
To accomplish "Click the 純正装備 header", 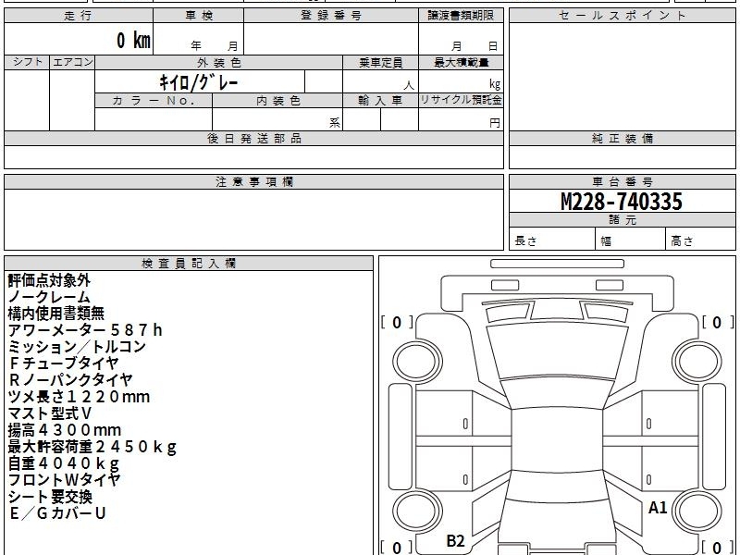I will (x=622, y=139).
